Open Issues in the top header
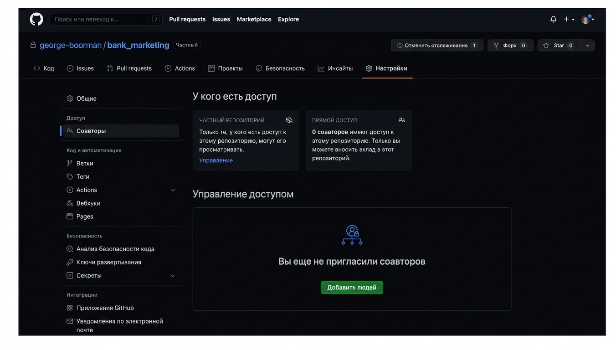This screenshot has height=350, width=616. tap(221, 19)
